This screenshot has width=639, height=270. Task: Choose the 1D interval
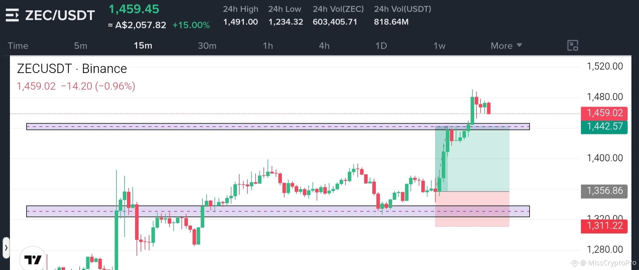click(x=381, y=46)
